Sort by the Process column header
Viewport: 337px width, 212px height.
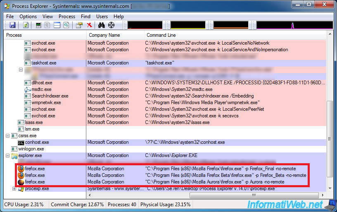pos(45,35)
